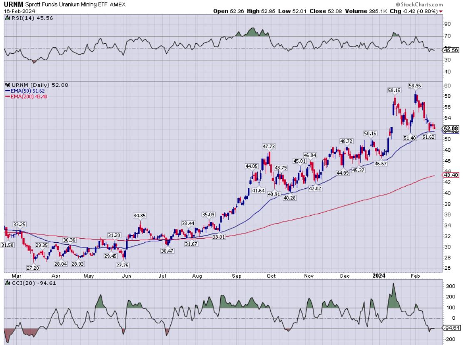Click the CCI(20) panel mountain icon
Screen dimensions: 466x345
point(8,283)
